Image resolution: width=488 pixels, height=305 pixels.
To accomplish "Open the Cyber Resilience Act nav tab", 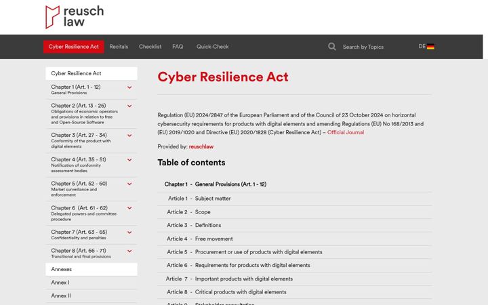I will [73, 47].
